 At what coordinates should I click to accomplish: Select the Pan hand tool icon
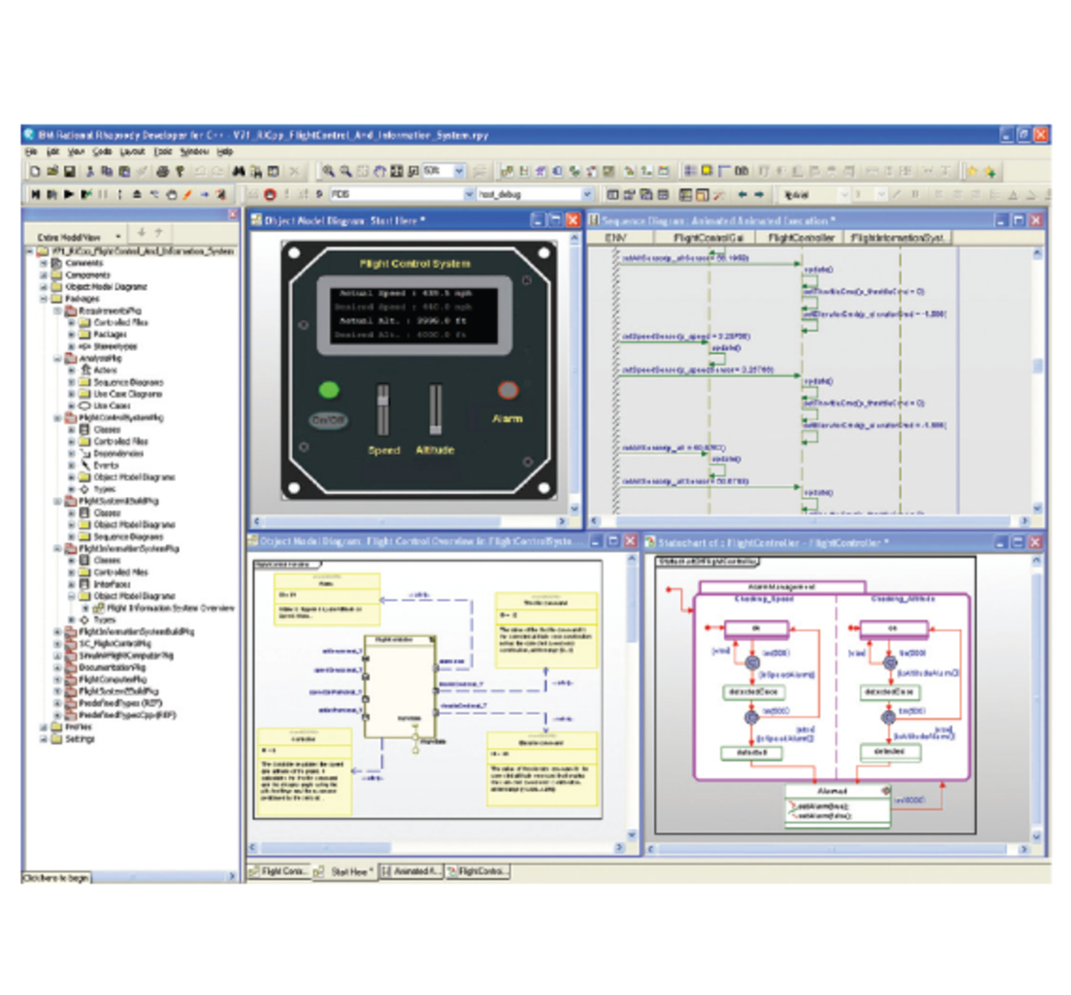click(x=380, y=171)
